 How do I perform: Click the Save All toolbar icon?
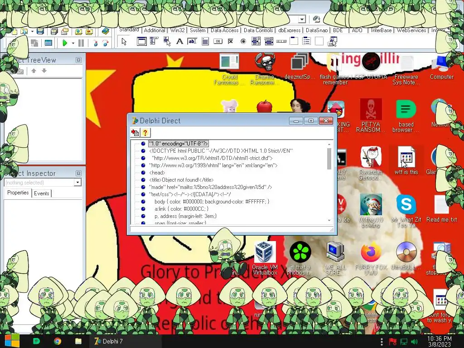[54, 31]
